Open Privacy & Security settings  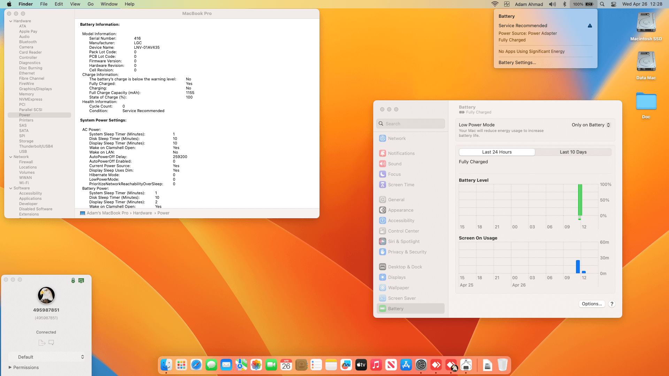[x=410, y=252]
